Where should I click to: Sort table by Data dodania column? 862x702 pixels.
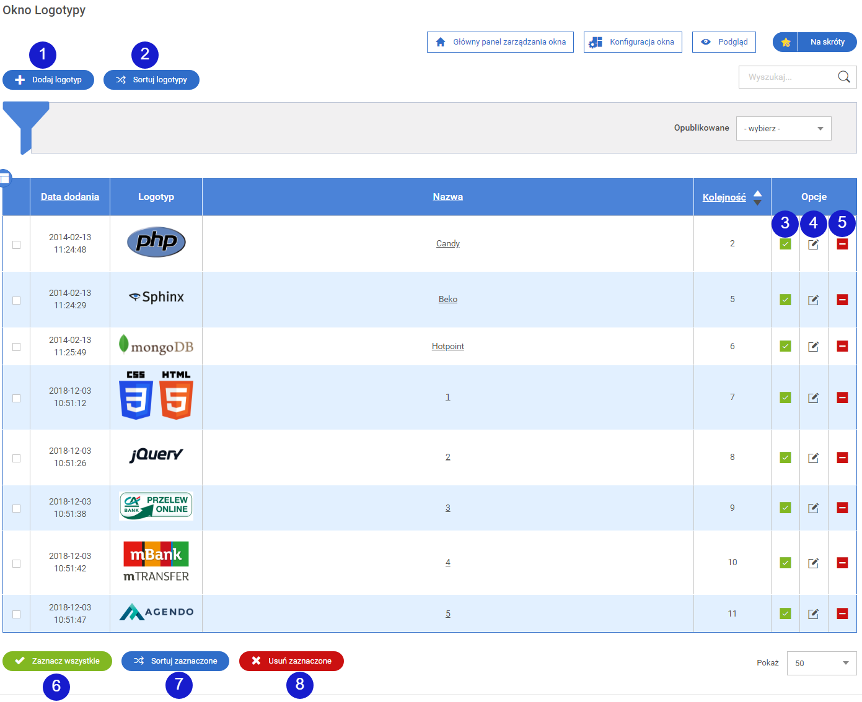pyautogui.click(x=70, y=197)
